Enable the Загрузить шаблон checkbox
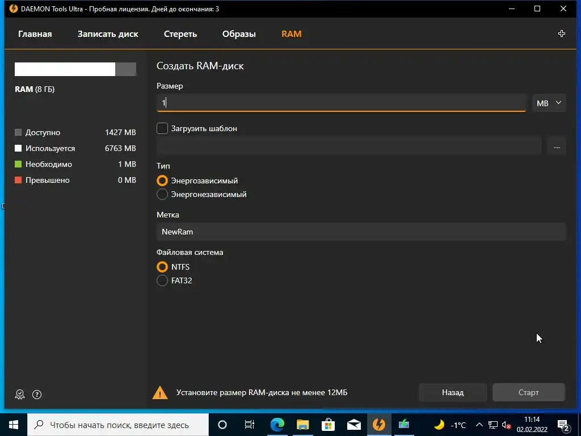Image resolution: width=581 pixels, height=436 pixels. coord(162,128)
